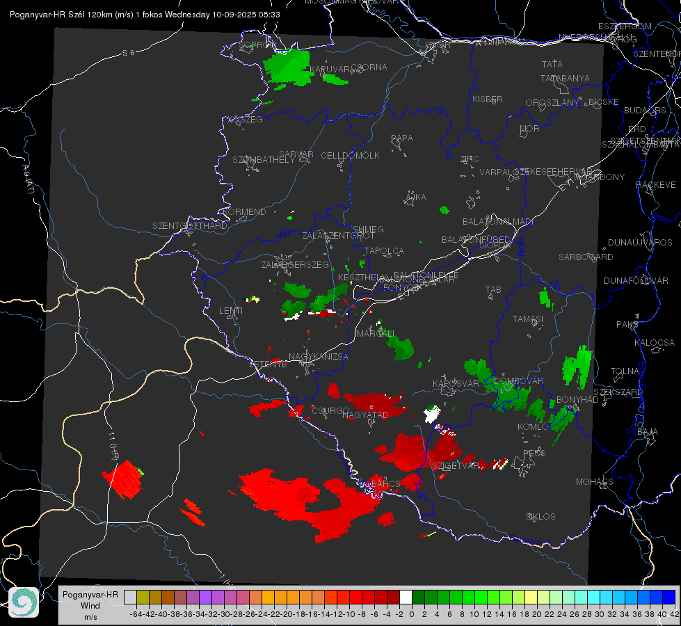This screenshot has height=626, width=681.
Task: Click the 'TAMÁSI' town label
Action: tap(528, 319)
